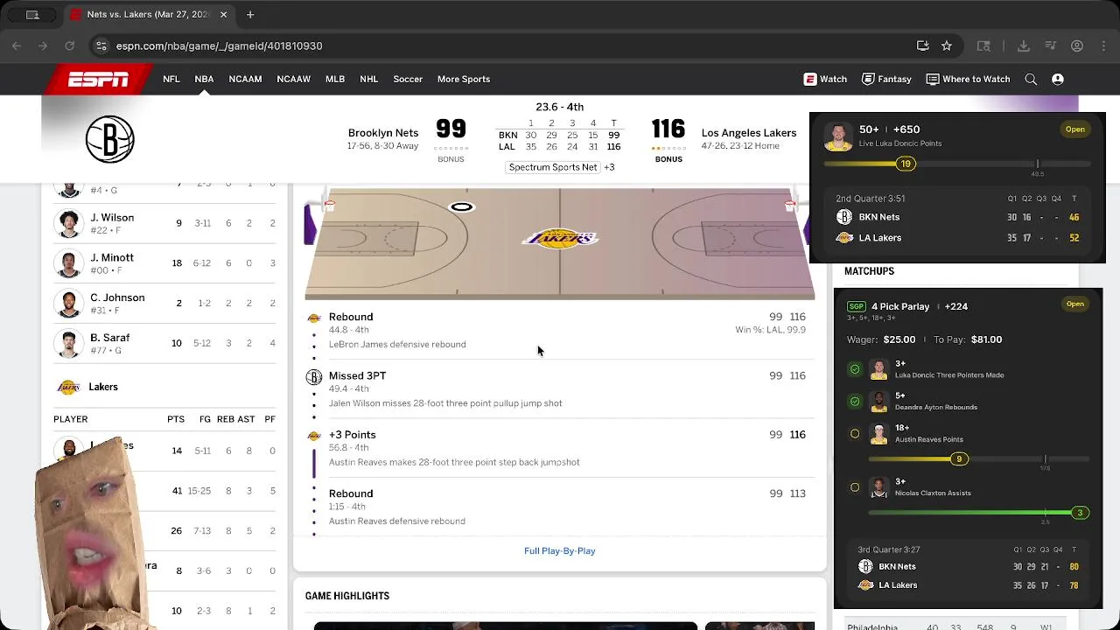Click C. Johnson's headshot
Screen dimensions: 1120x630
click(x=68, y=304)
